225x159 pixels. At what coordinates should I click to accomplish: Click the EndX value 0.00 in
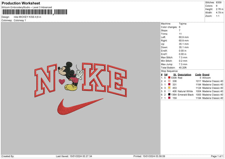(183, 51)
